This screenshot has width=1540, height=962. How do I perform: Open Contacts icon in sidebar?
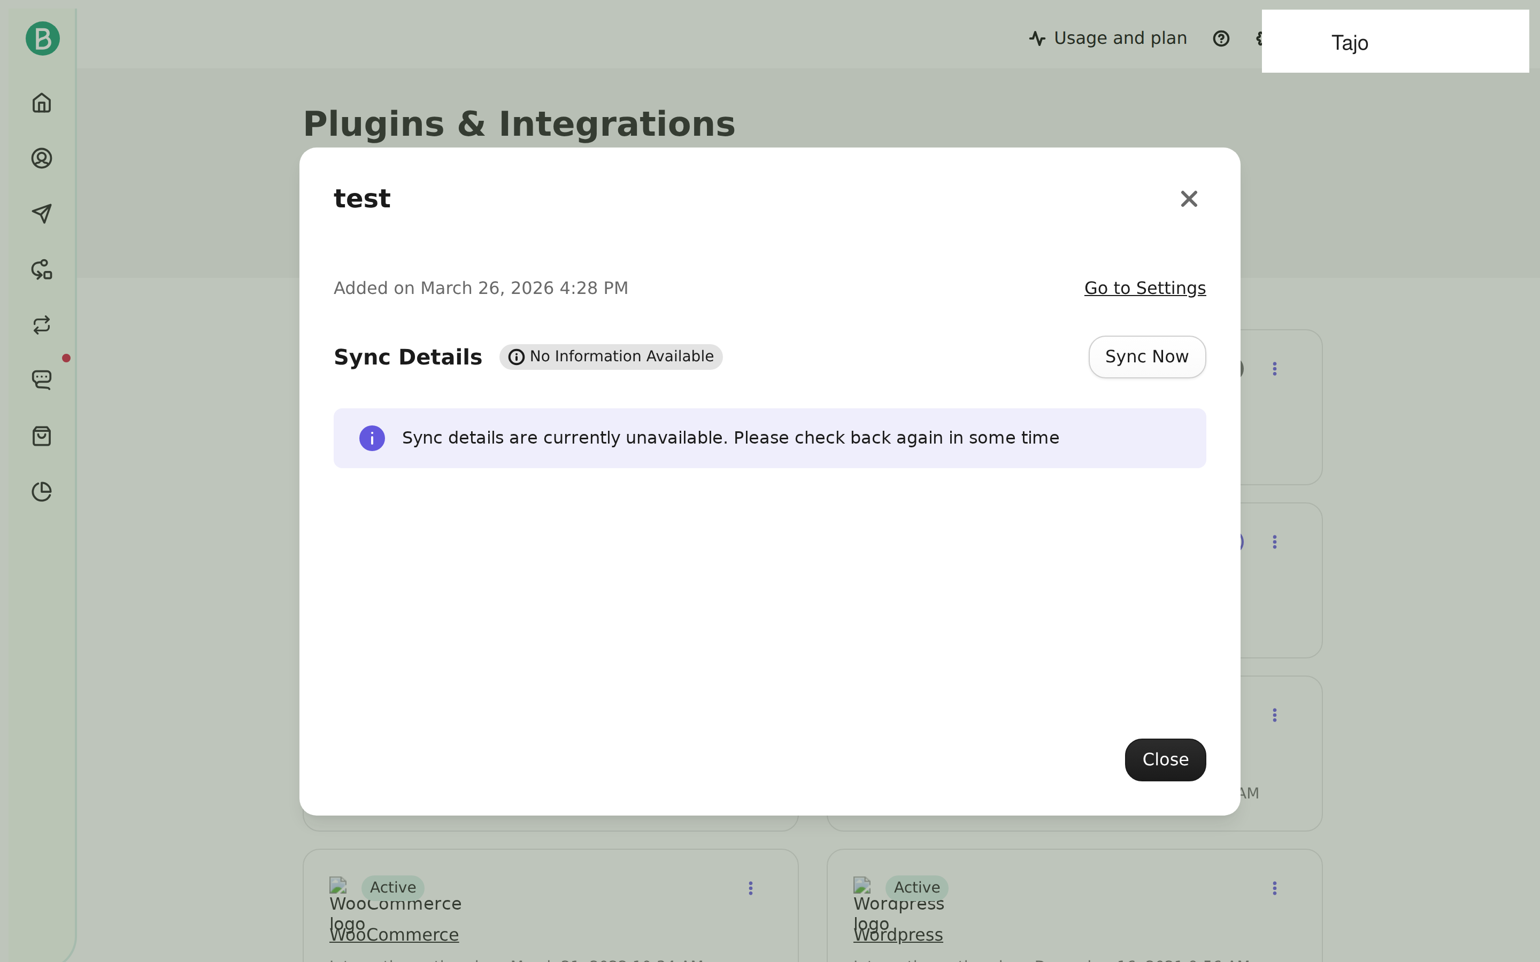click(41, 158)
